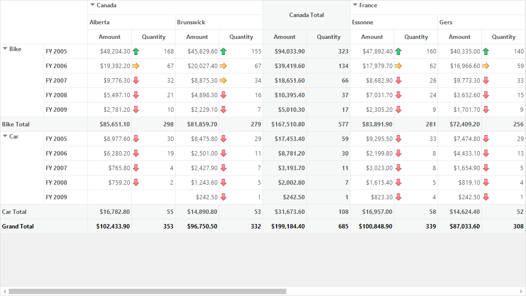The image size is (526, 296).
Task: Click red down arrow beside $8,977.60
Action: pyautogui.click(x=136, y=139)
